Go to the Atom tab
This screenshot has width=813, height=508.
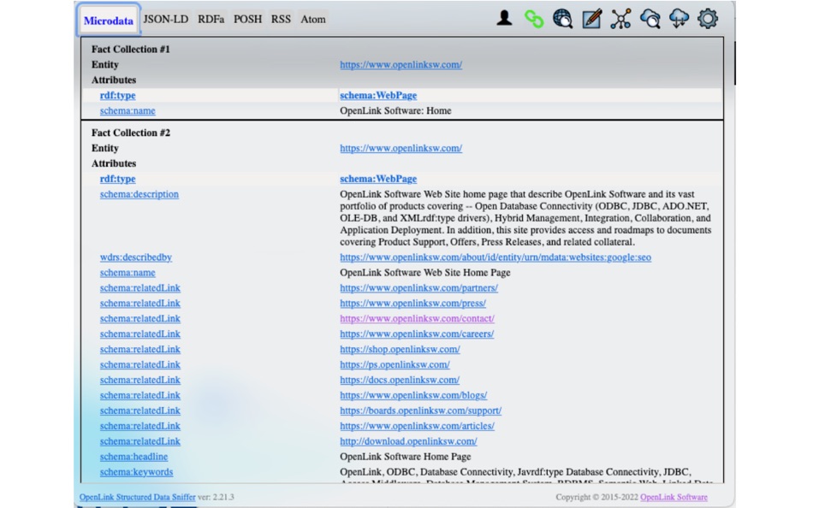click(x=313, y=19)
